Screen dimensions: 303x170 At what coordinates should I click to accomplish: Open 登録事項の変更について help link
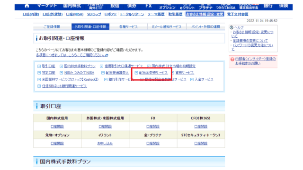click(x=250, y=41)
